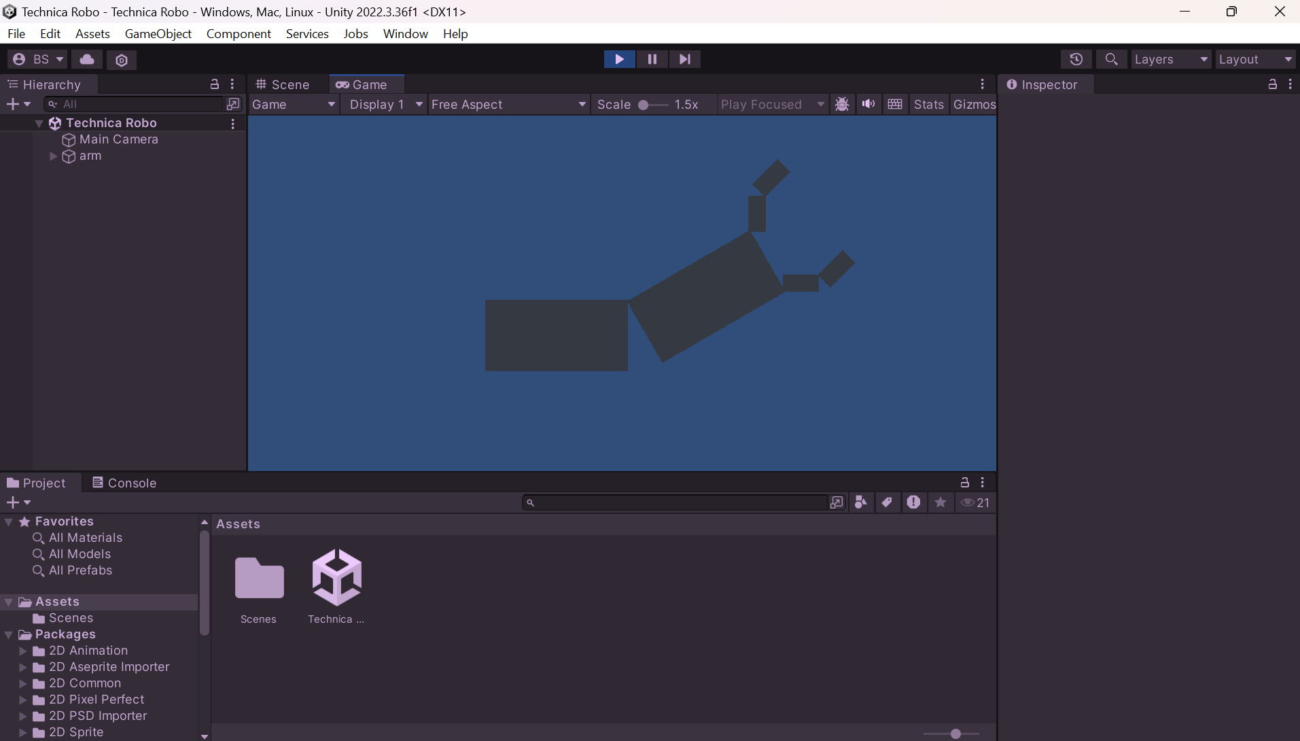Lock the Inspector panel
This screenshot has width=1300, height=741.
[1272, 84]
